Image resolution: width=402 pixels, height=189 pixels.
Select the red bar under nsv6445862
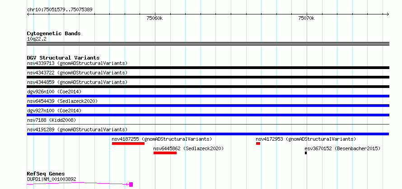(x=165, y=153)
